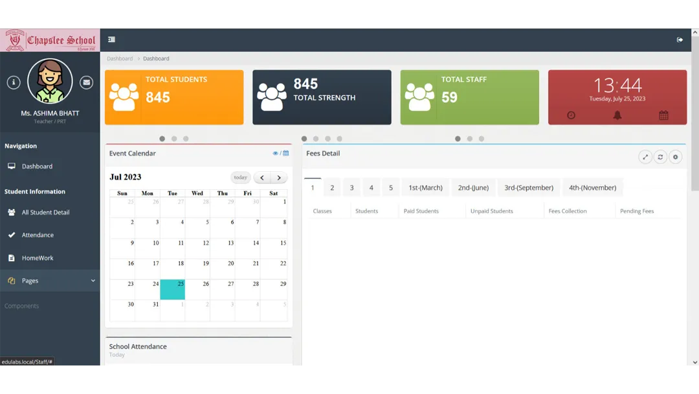699x394 pixels.
Task: Click the clock icon in time card
Action: click(571, 115)
